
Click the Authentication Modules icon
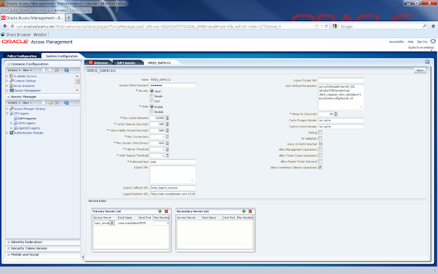(12, 133)
